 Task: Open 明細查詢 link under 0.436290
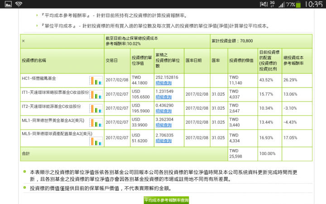pyautogui.click(x=163, y=111)
